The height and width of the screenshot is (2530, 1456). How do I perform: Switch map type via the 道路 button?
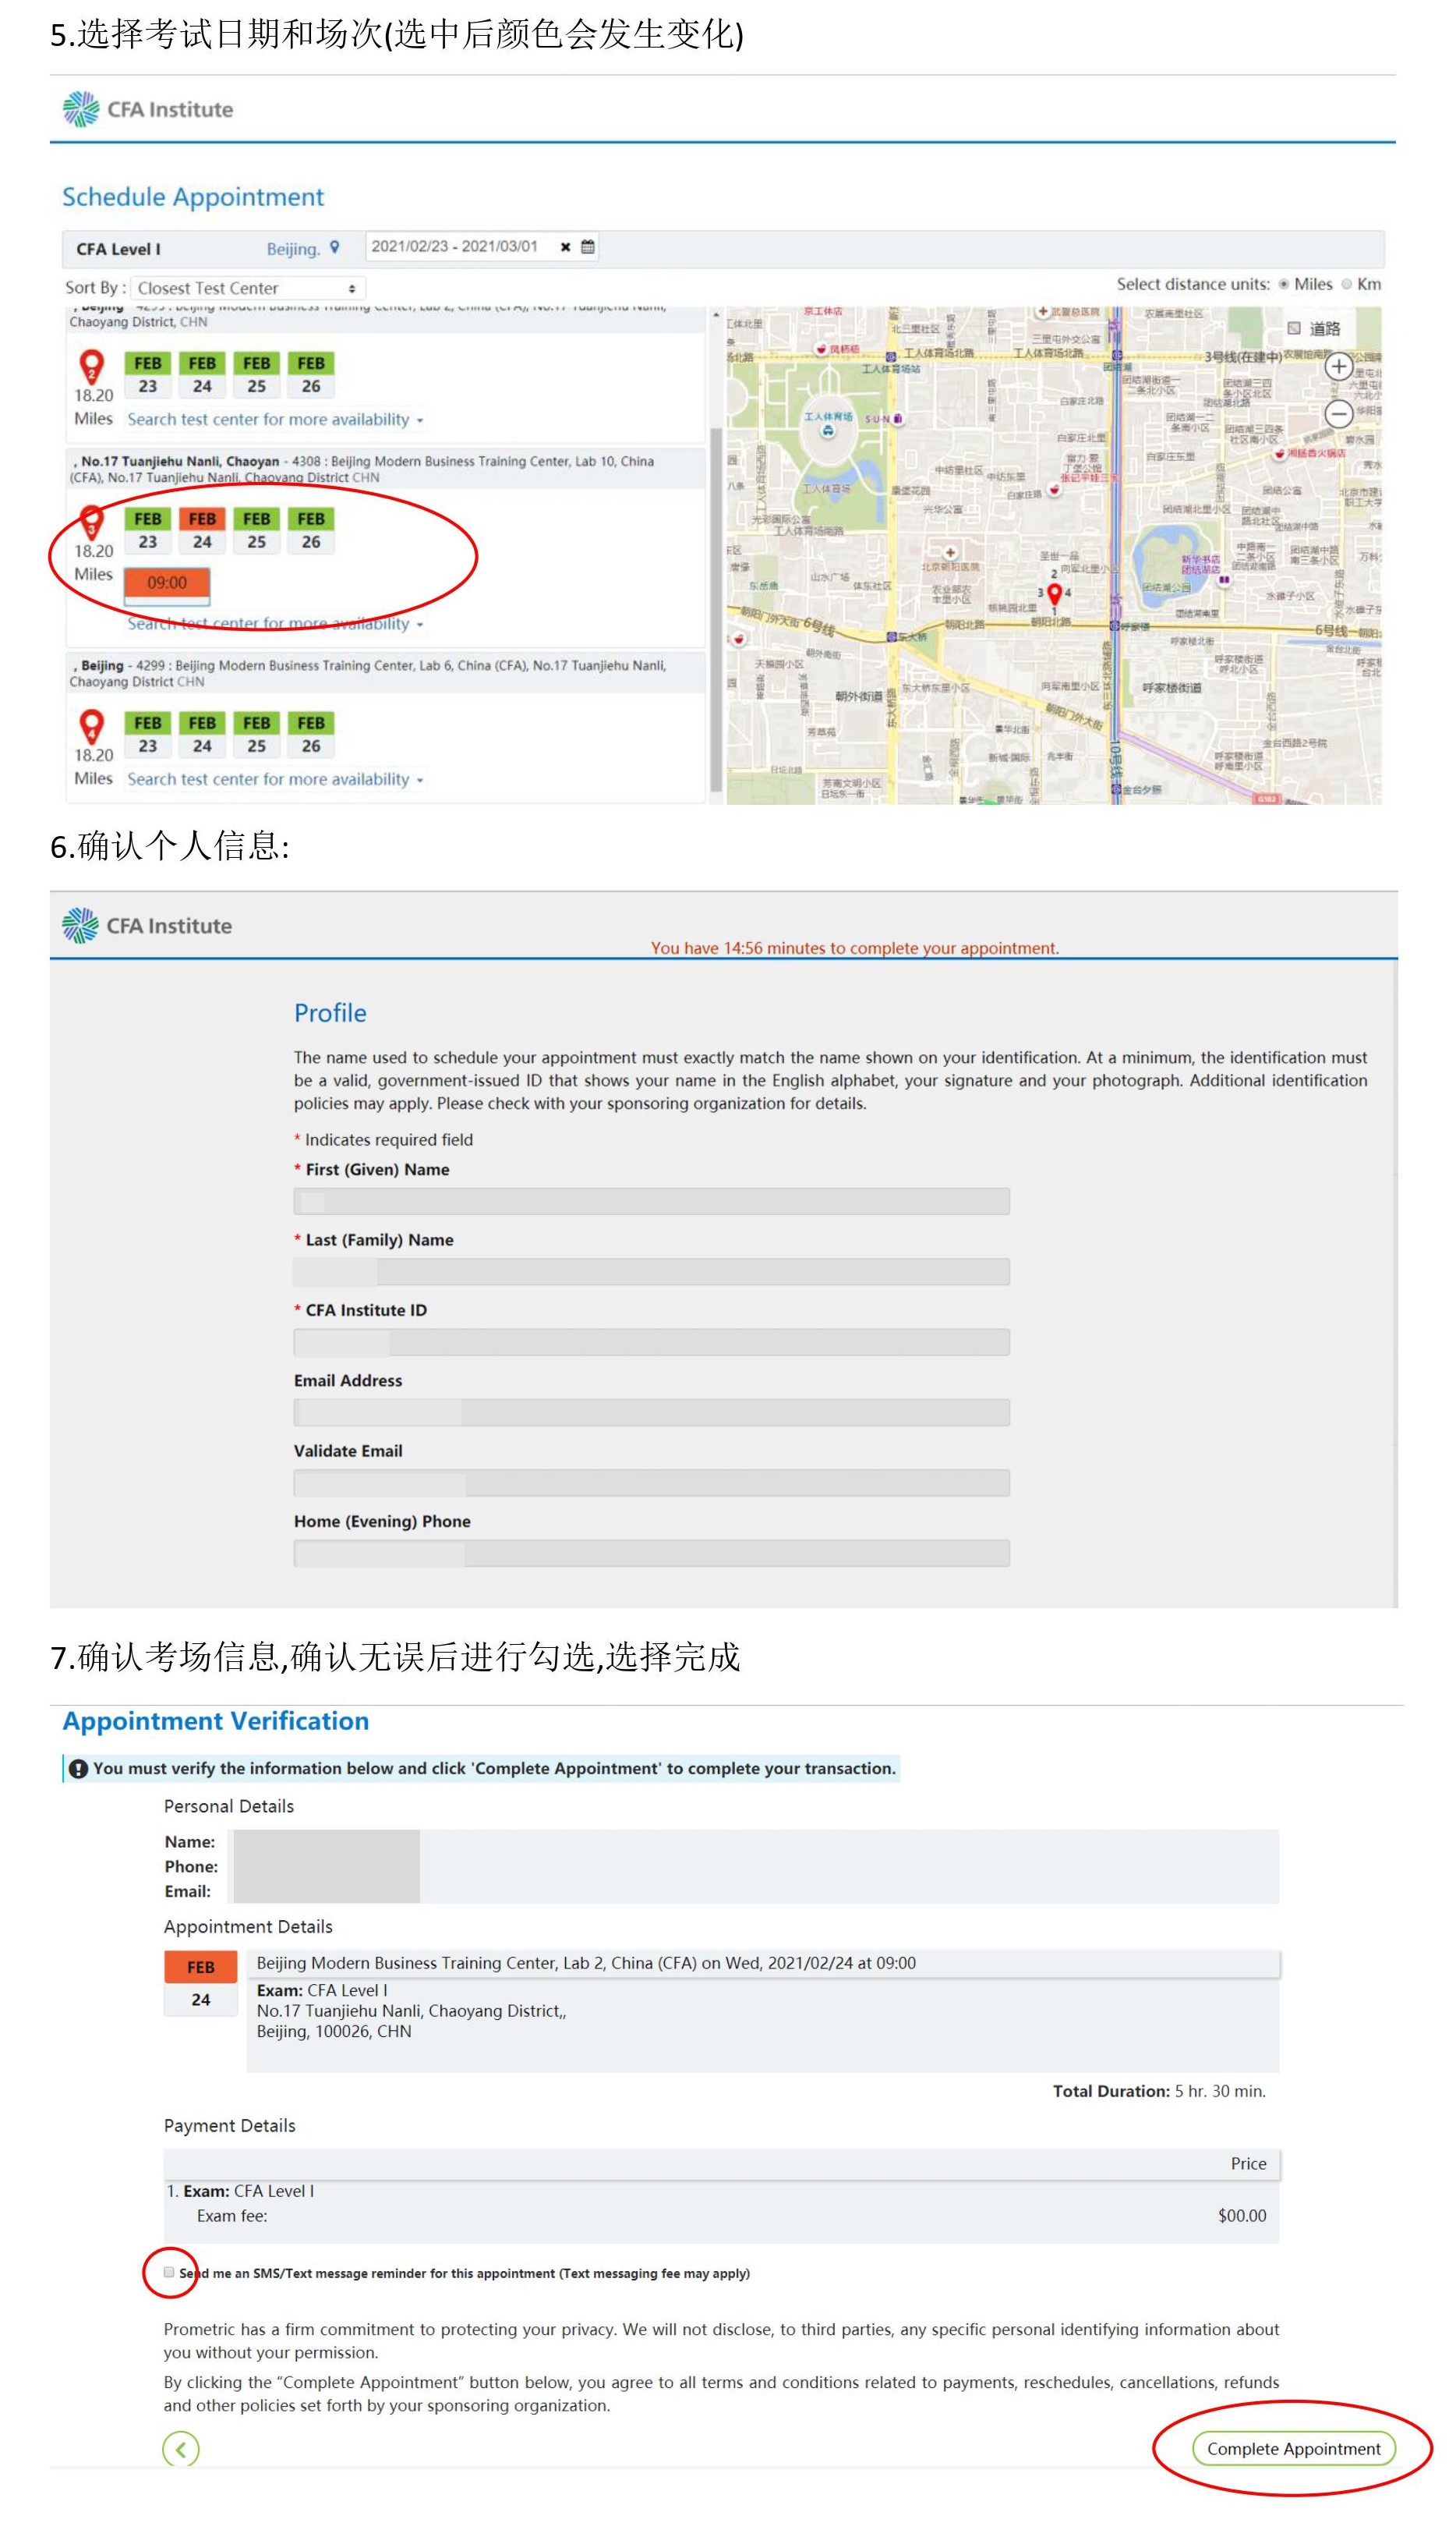[x=1314, y=328]
